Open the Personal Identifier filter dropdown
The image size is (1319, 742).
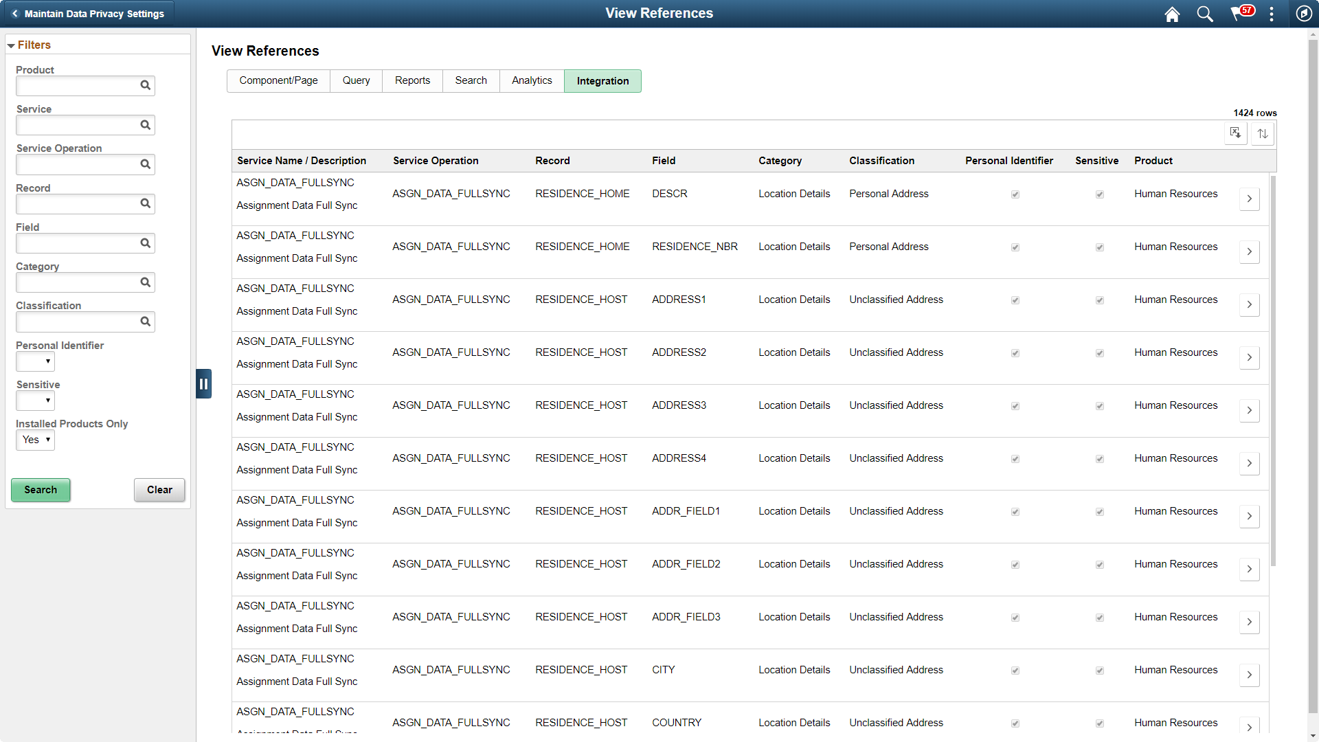click(x=35, y=361)
